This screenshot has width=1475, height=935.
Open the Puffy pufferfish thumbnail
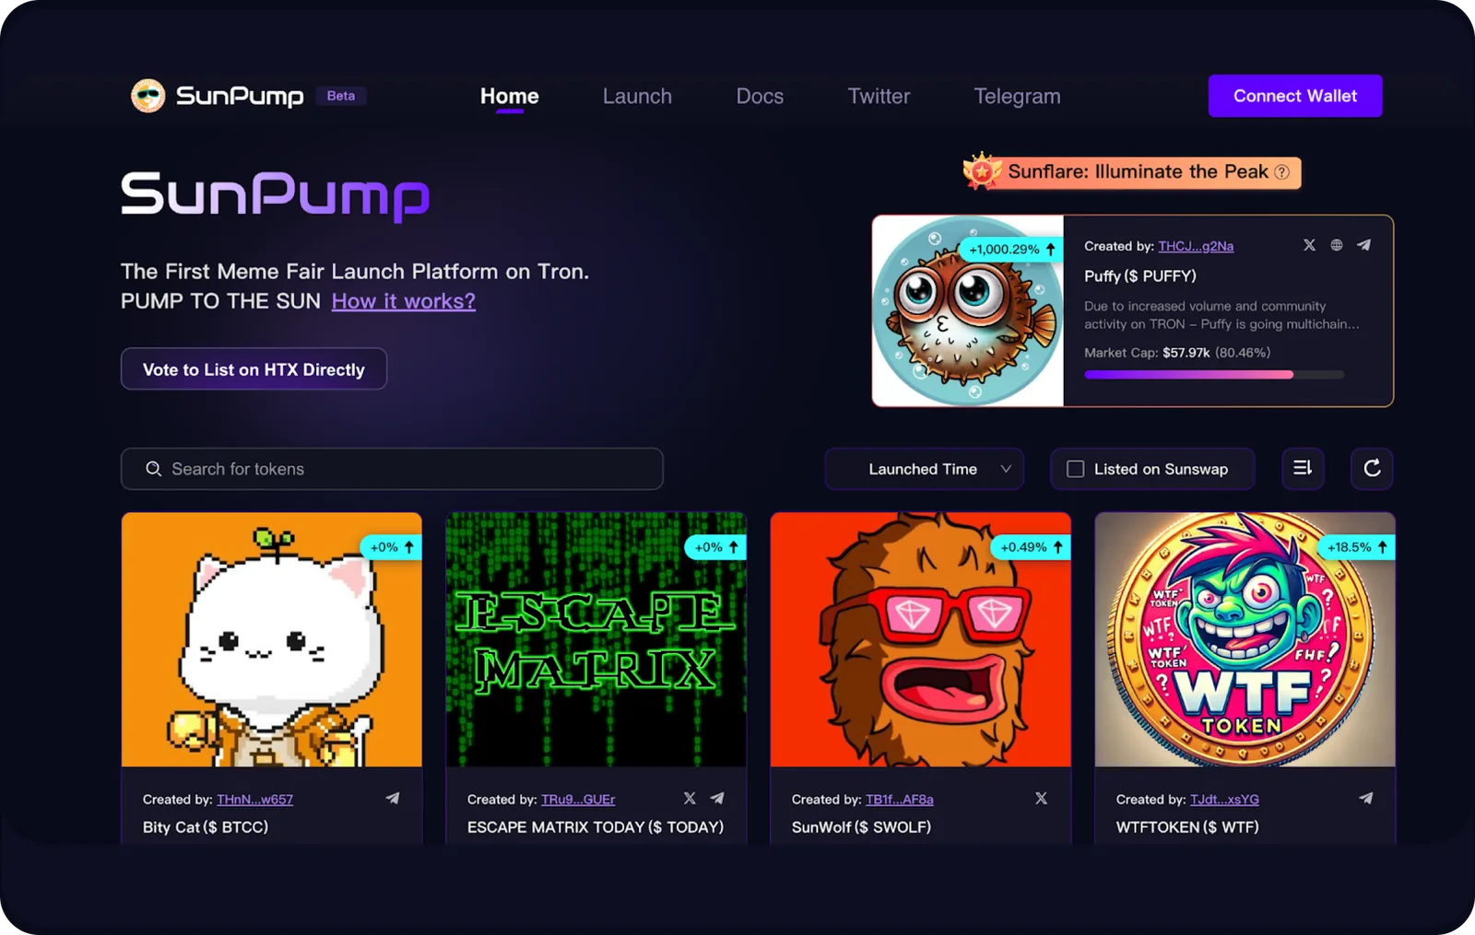[968, 310]
